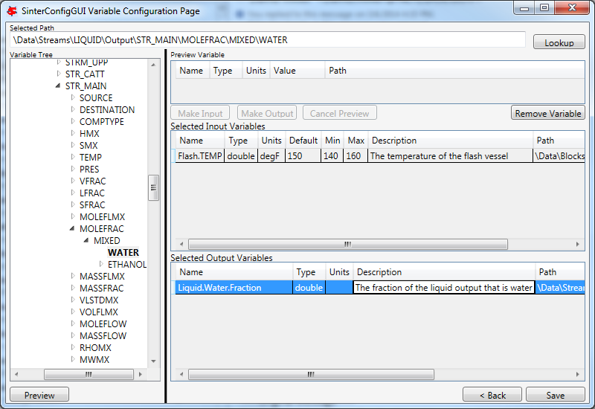
Task: Select the MASSFLOW tree item
Action: coord(103,336)
